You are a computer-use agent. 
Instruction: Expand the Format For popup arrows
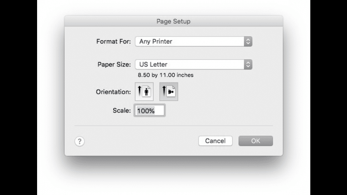(x=248, y=41)
